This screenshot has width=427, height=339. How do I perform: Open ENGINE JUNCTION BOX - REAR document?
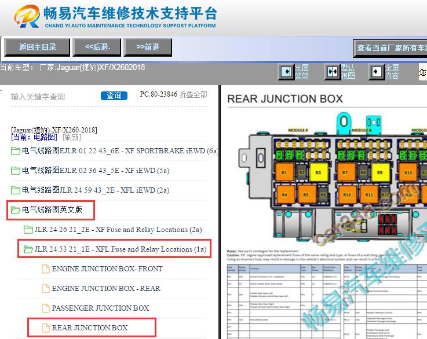pyautogui.click(x=106, y=289)
